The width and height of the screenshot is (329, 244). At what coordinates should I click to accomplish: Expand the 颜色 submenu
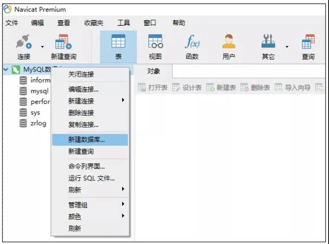point(90,217)
